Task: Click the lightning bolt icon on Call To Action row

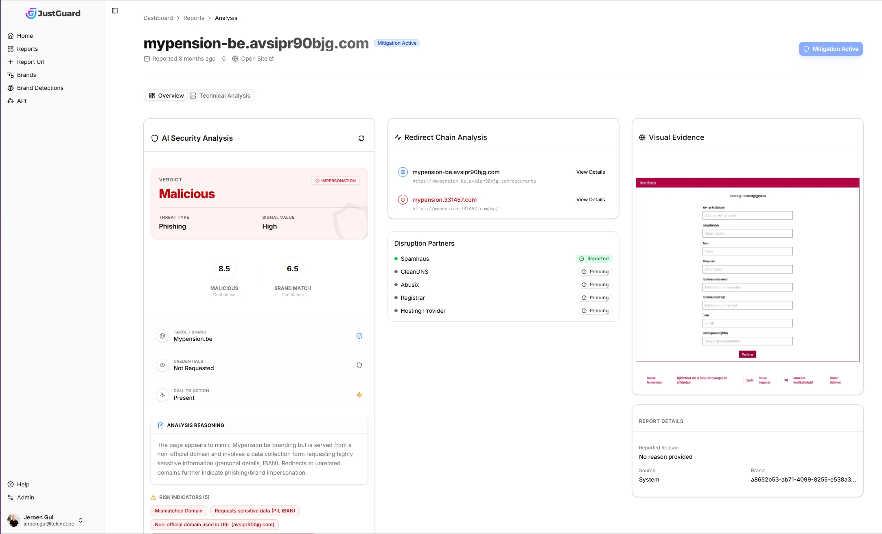Action: point(359,395)
